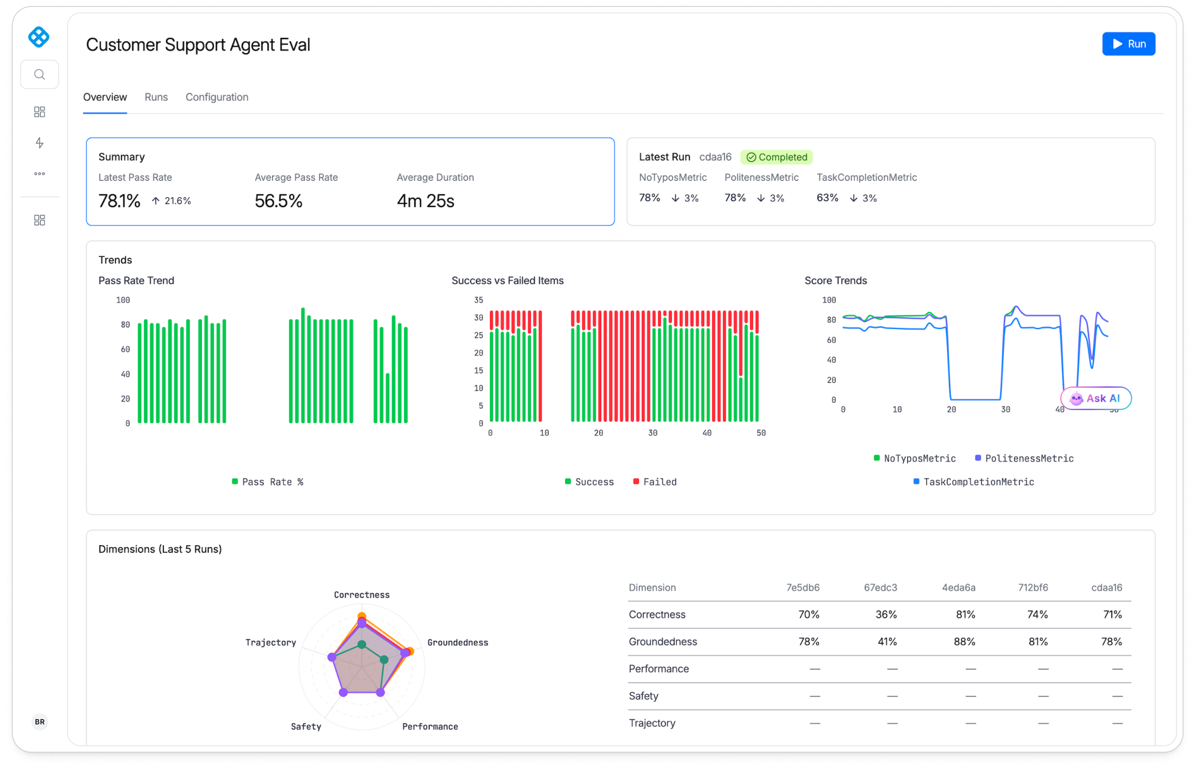
Task: Click the 67edc3 column header
Action: pos(881,588)
